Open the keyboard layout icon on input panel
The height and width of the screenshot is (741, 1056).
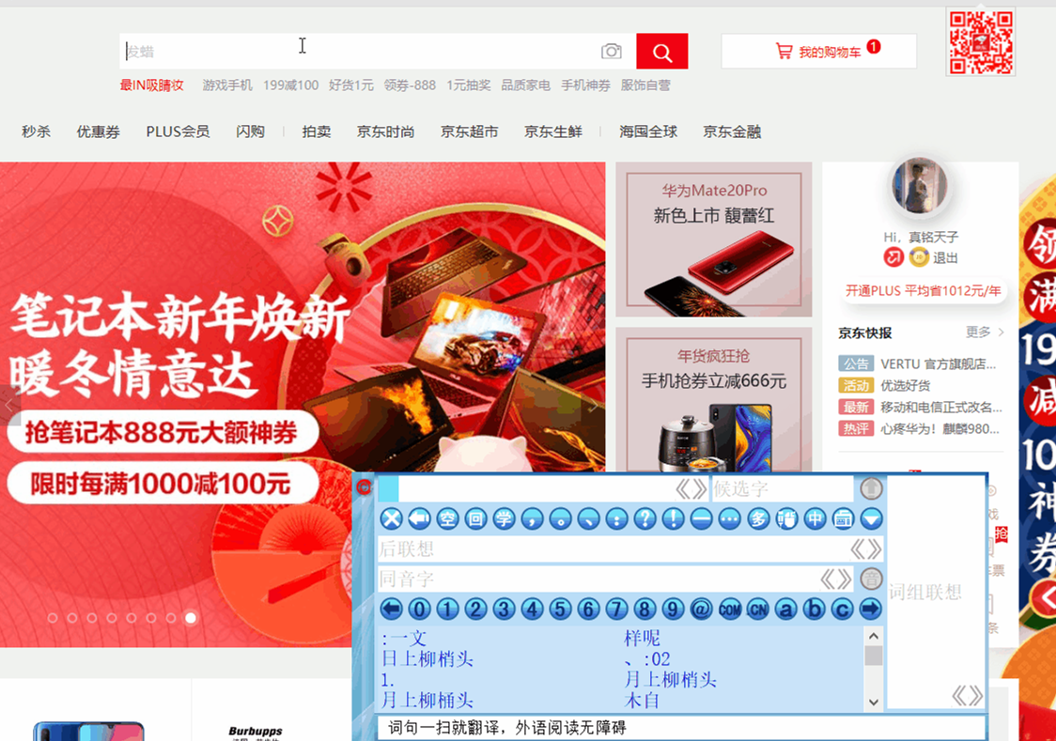pos(843,519)
